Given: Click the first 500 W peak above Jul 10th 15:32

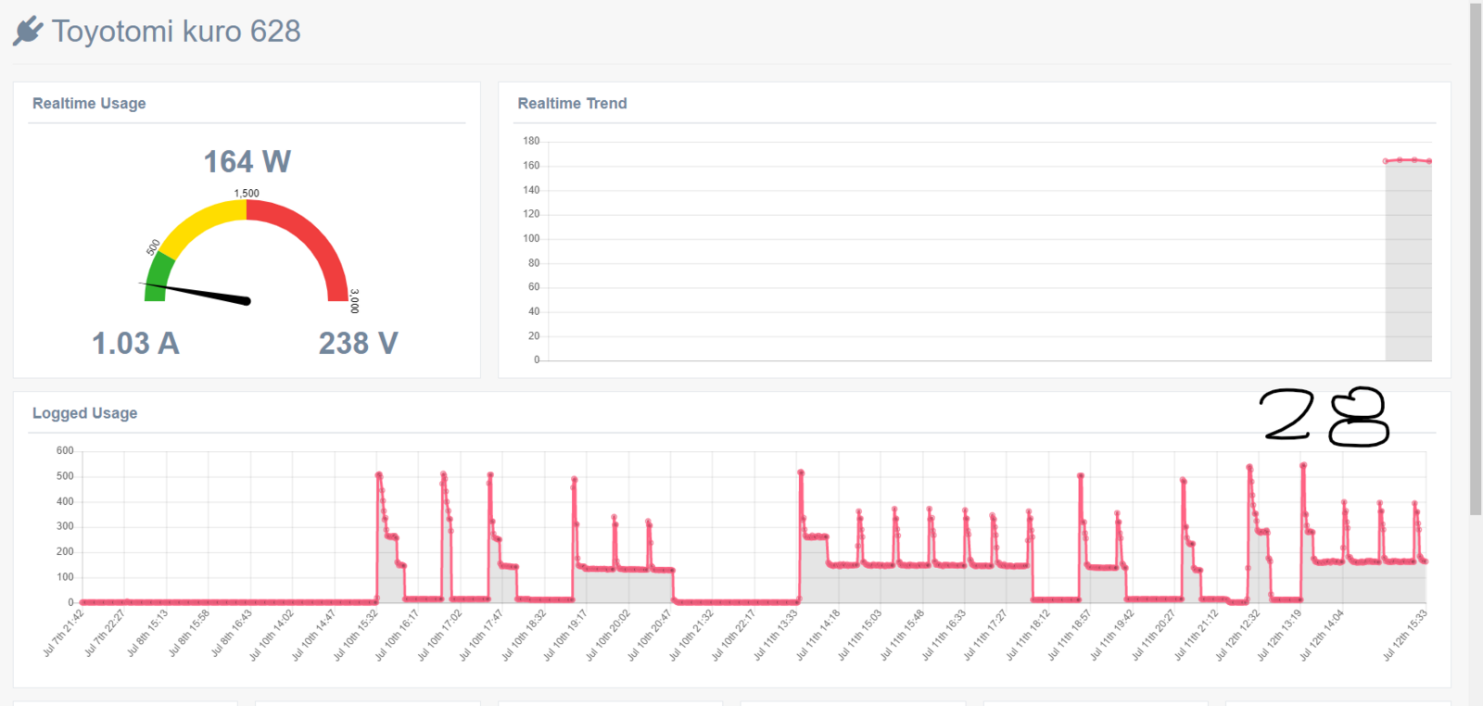Looking at the screenshot, I should (378, 474).
